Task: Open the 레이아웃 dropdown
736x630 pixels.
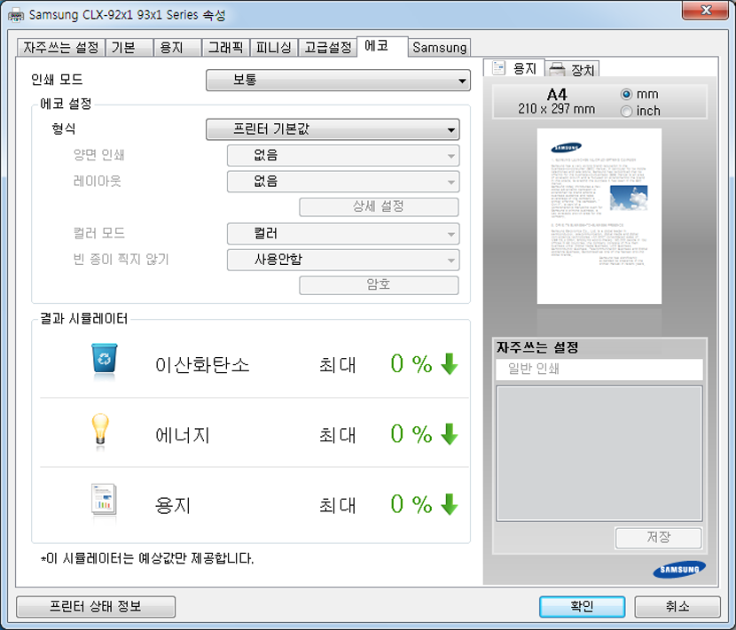Action: (x=343, y=182)
